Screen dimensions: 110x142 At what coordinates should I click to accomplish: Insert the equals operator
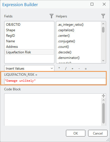tap(86, 69)
